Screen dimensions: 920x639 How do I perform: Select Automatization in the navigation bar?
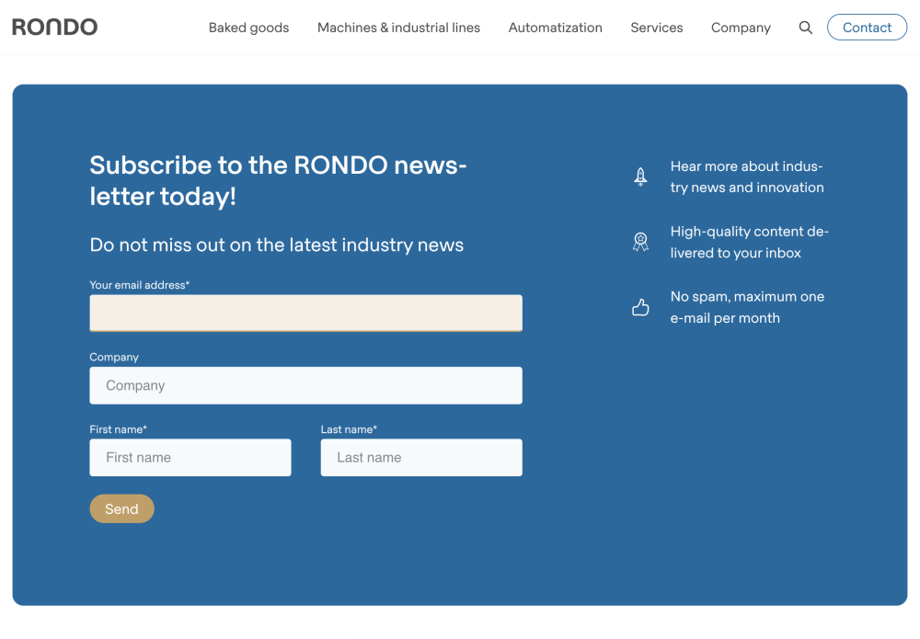click(555, 28)
